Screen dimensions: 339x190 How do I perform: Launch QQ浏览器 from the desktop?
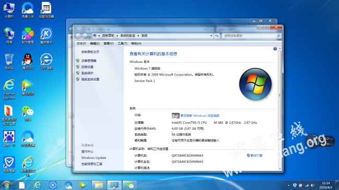click(28, 139)
